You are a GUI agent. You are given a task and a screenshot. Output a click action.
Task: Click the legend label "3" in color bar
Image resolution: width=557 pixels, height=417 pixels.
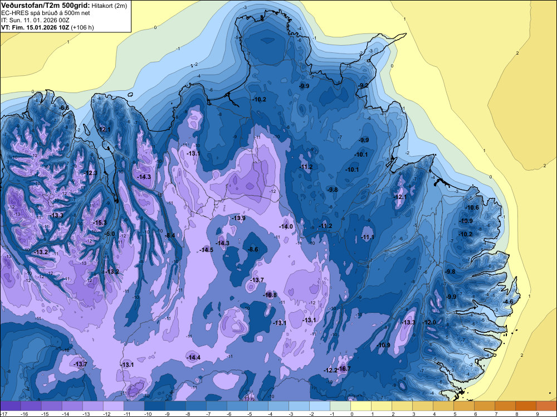click(x=414, y=414)
